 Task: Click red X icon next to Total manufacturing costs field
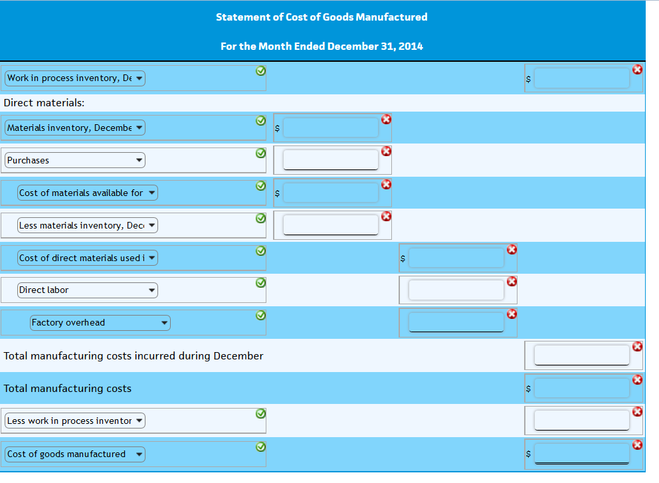click(x=637, y=379)
